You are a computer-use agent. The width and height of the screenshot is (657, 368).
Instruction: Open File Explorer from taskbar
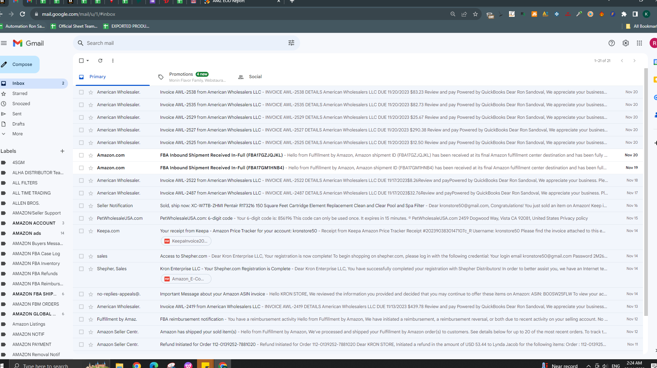(x=119, y=365)
